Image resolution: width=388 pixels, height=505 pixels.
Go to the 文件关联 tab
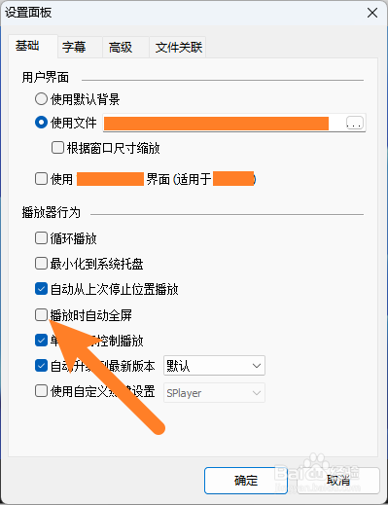[178, 48]
